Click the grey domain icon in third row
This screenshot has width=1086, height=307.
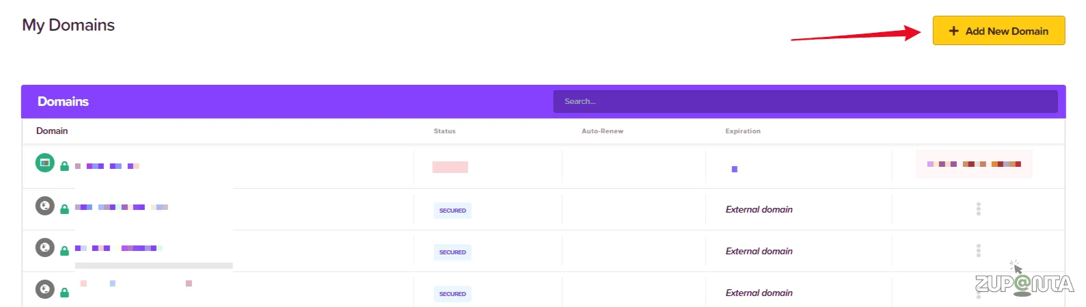45,248
